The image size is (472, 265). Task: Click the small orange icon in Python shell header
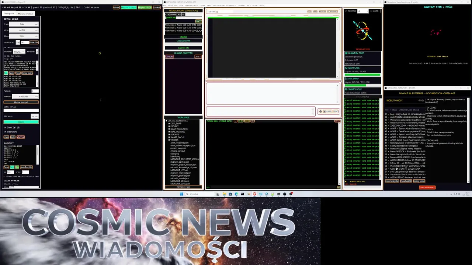tap(235, 121)
